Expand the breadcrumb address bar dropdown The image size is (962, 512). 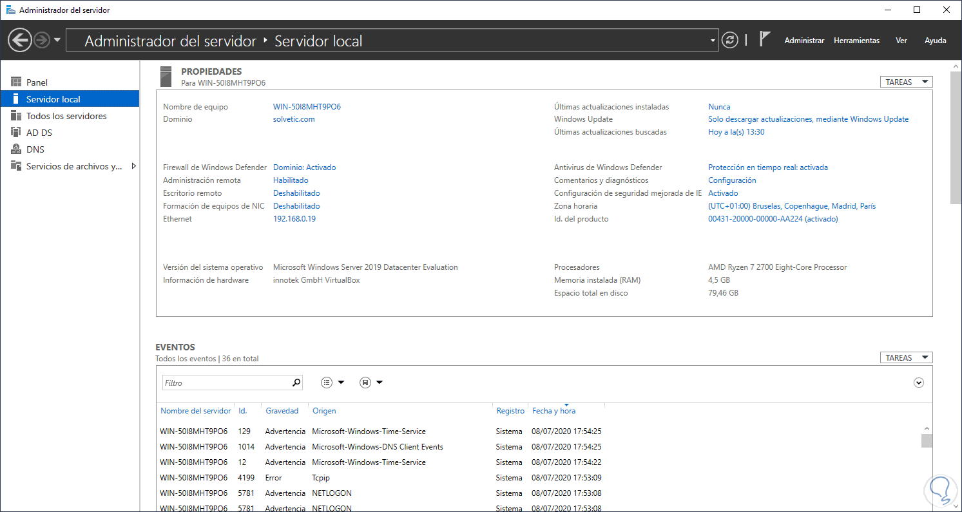pyautogui.click(x=713, y=41)
